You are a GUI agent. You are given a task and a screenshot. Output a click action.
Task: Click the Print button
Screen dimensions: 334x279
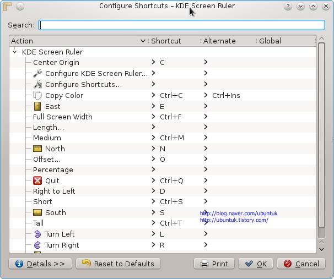214,264
